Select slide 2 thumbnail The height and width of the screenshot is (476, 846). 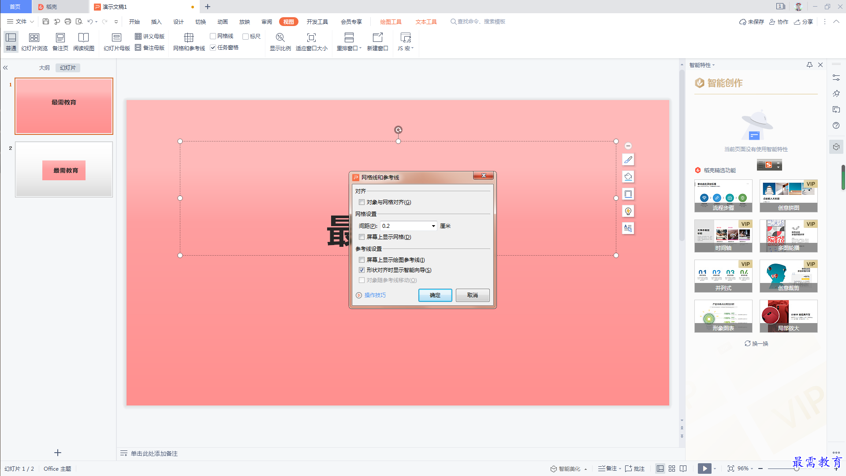coord(64,169)
